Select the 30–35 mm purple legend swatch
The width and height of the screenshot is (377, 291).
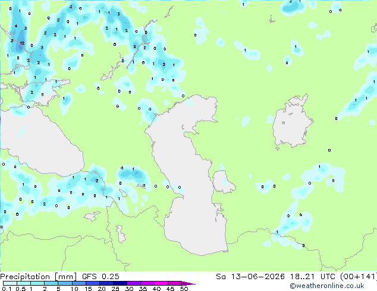tap(133, 283)
